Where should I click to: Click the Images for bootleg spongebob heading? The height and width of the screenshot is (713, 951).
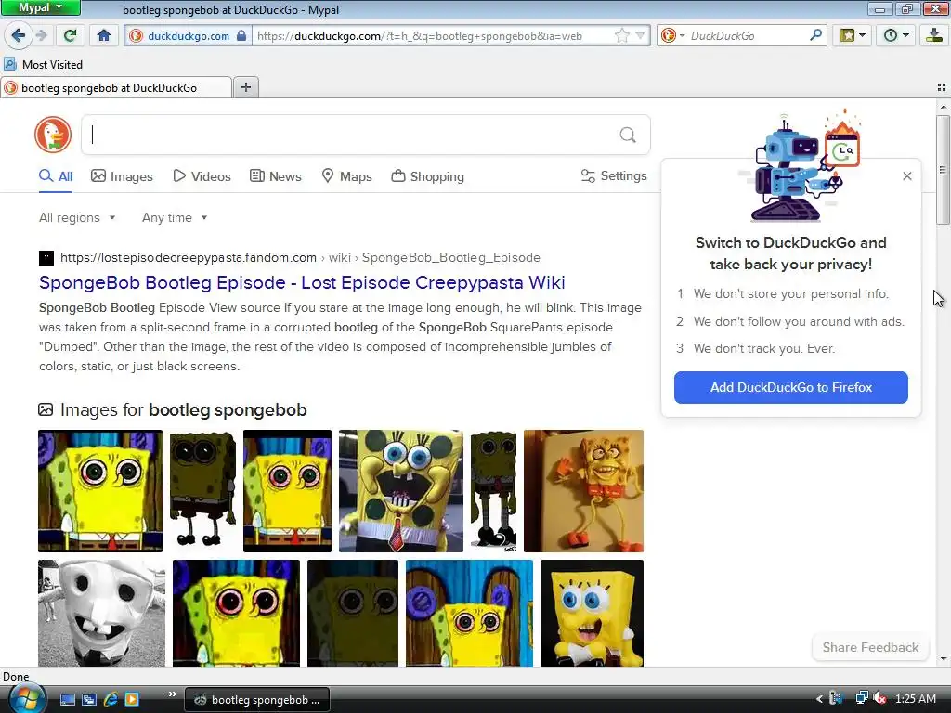tap(183, 409)
